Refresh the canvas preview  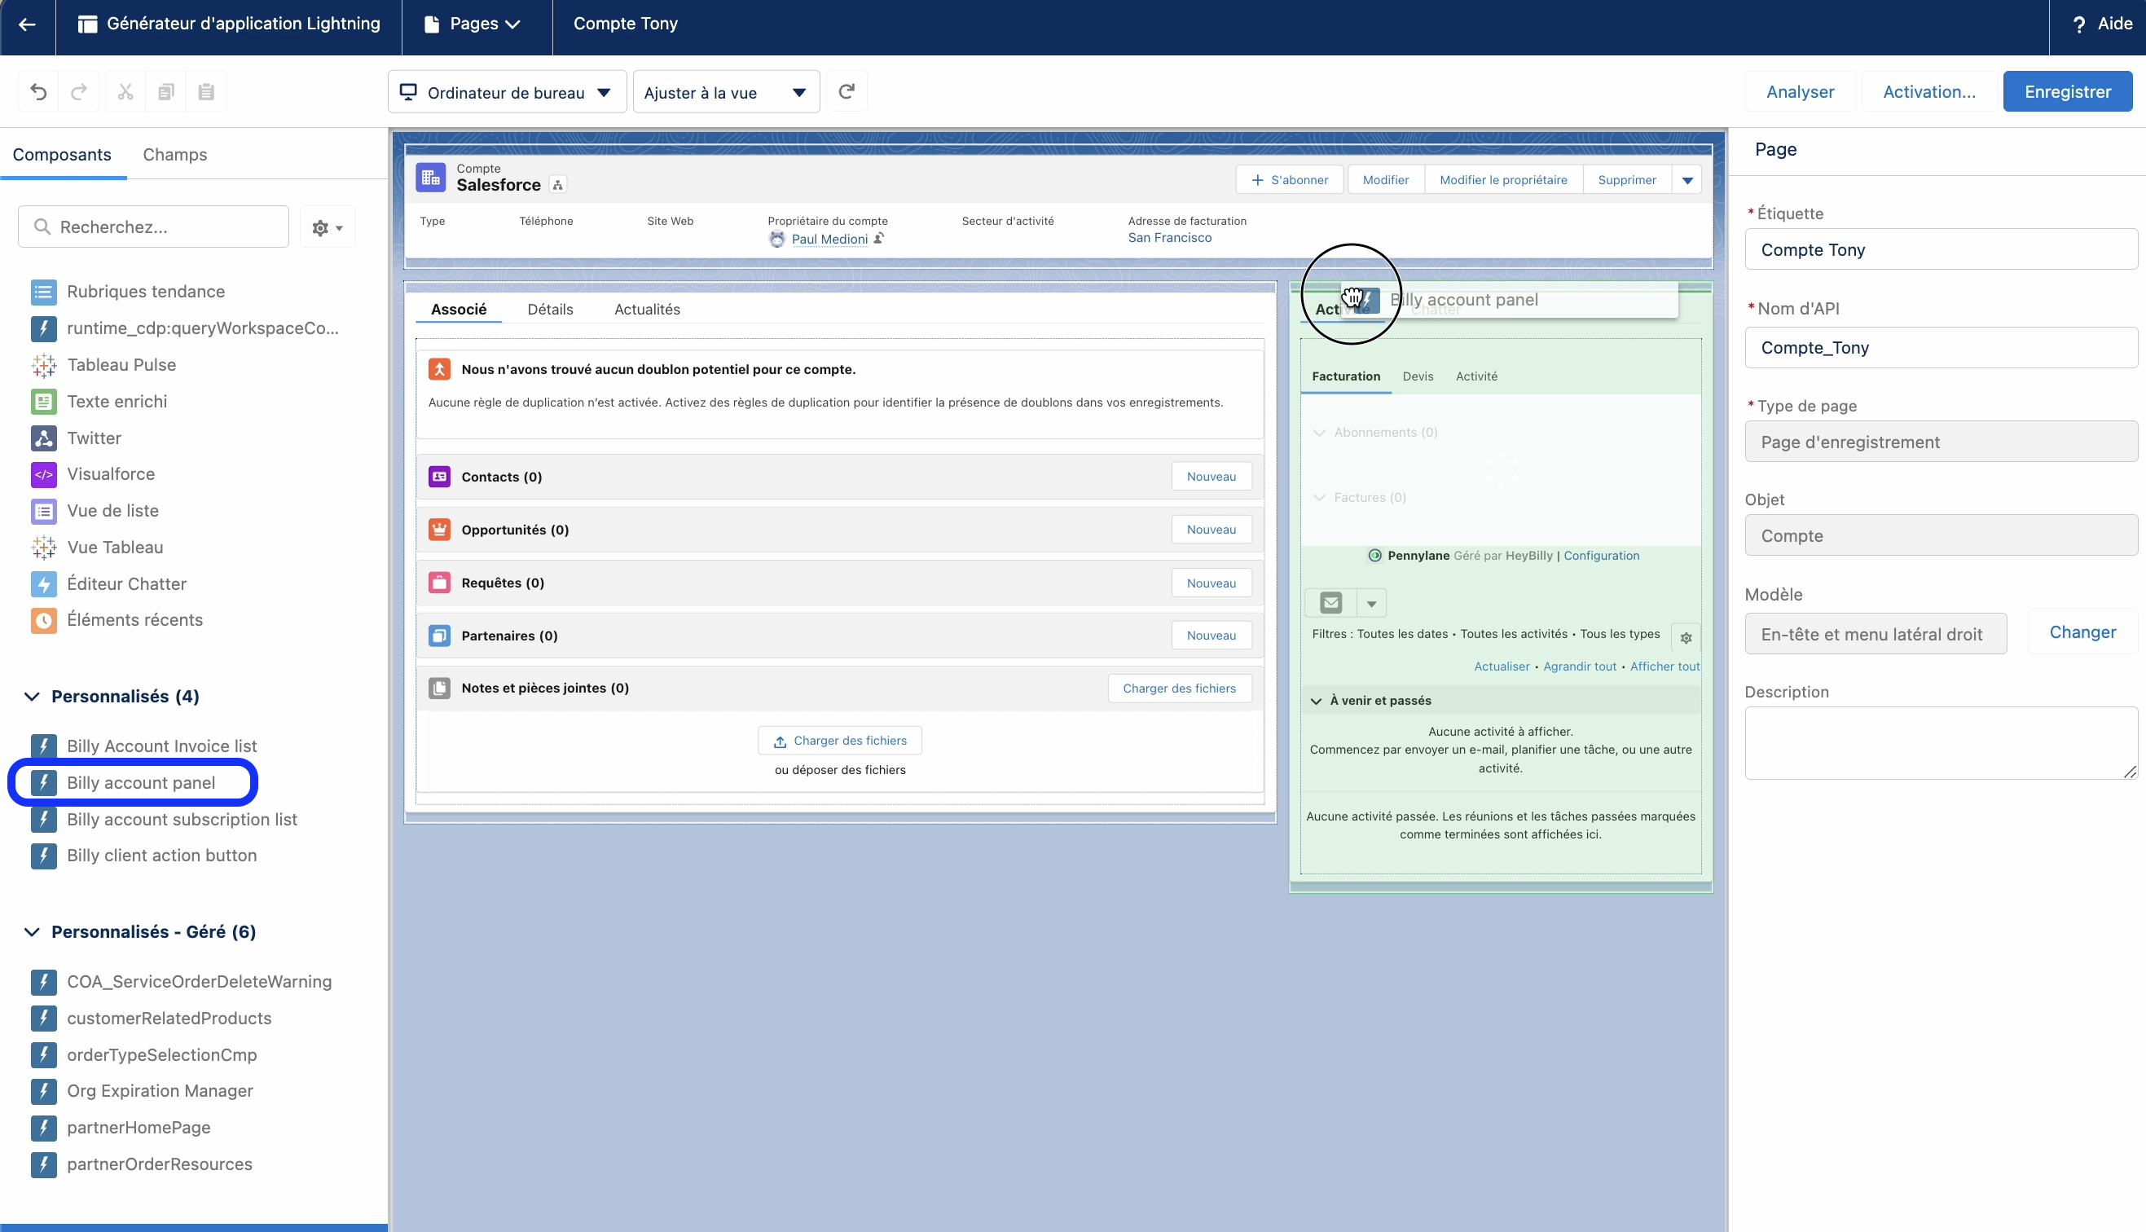(846, 91)
